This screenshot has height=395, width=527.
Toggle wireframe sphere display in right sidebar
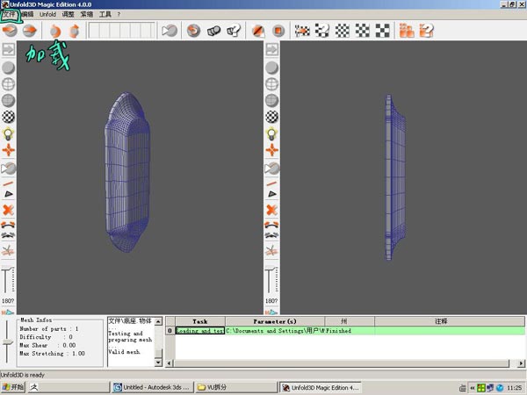(272, 84)
